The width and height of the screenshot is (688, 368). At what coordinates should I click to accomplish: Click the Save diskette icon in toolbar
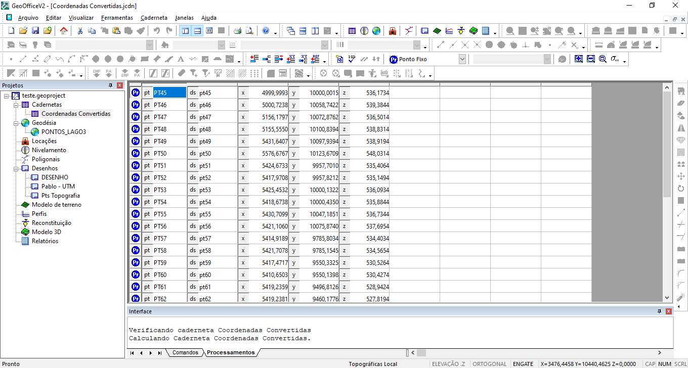click(x=35, y=31)
